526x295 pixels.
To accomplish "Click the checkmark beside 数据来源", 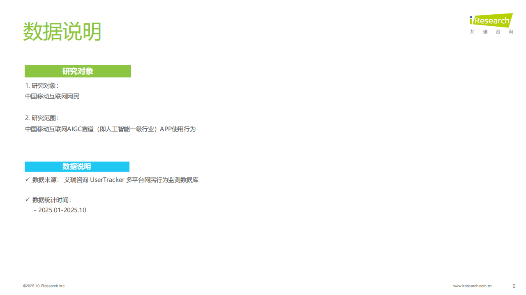I will pos(27,179).
